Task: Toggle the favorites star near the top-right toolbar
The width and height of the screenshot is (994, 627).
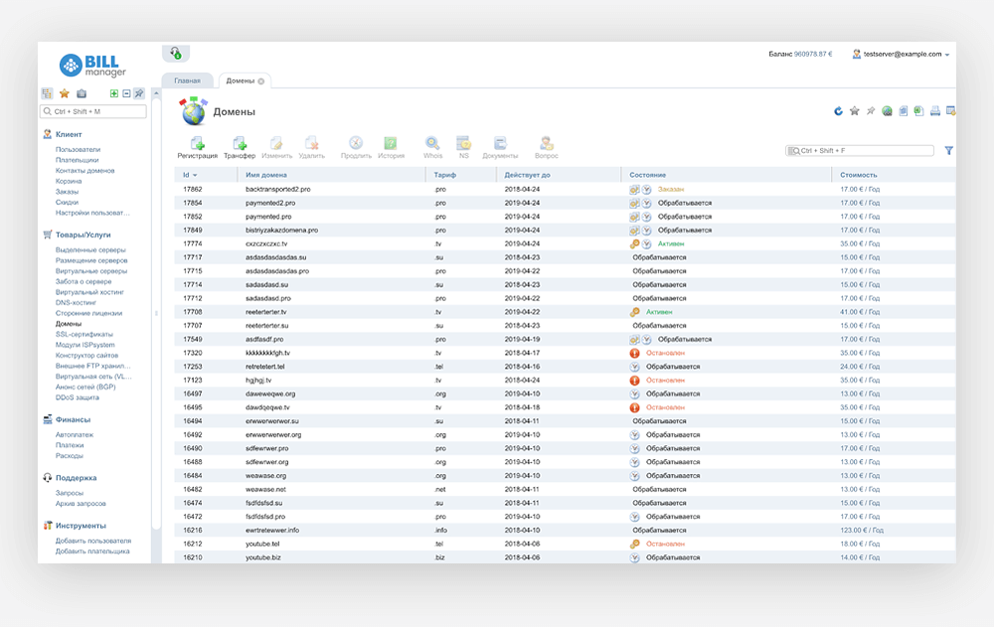Action: point(853,112)
